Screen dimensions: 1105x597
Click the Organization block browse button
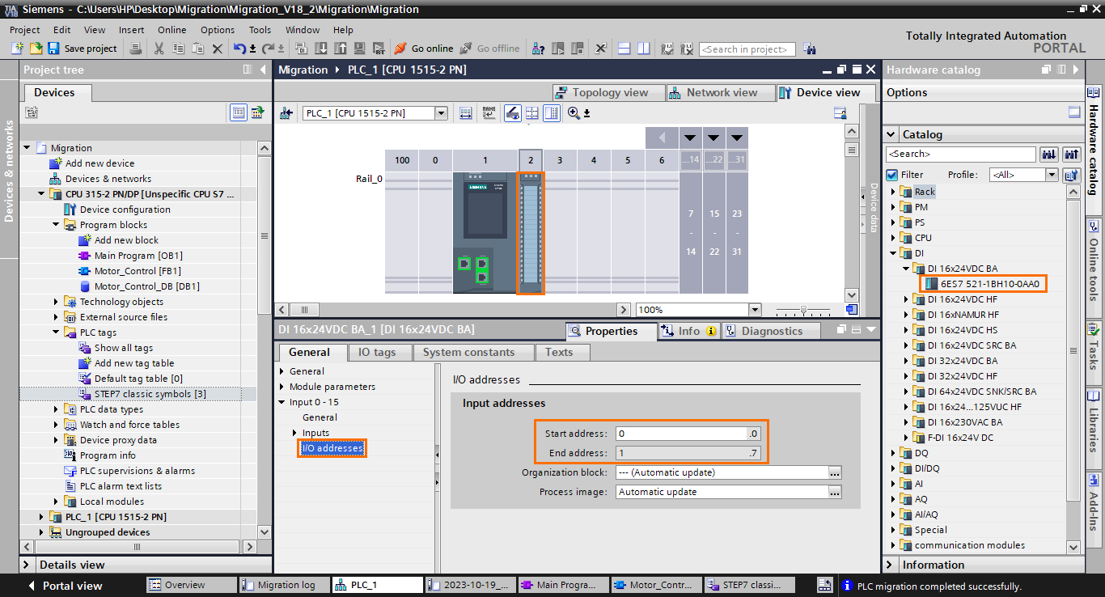click(835, 472)
